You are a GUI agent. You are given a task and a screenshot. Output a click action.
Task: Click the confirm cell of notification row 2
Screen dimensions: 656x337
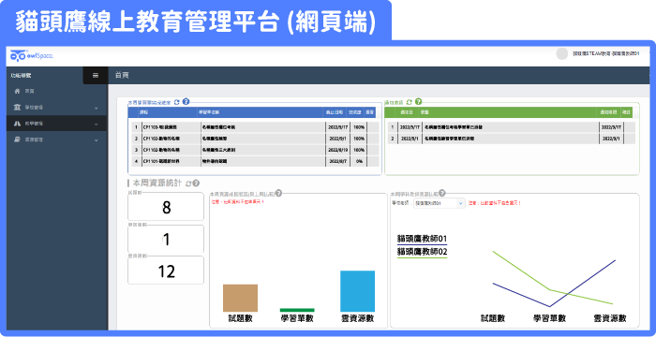click(x=629, y=139)
